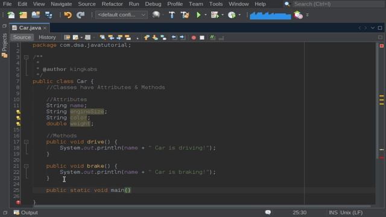Click the Uncomment lines icon
Image resolution: width=386 pixels, height=217 pixels.
tap(221, 37)
